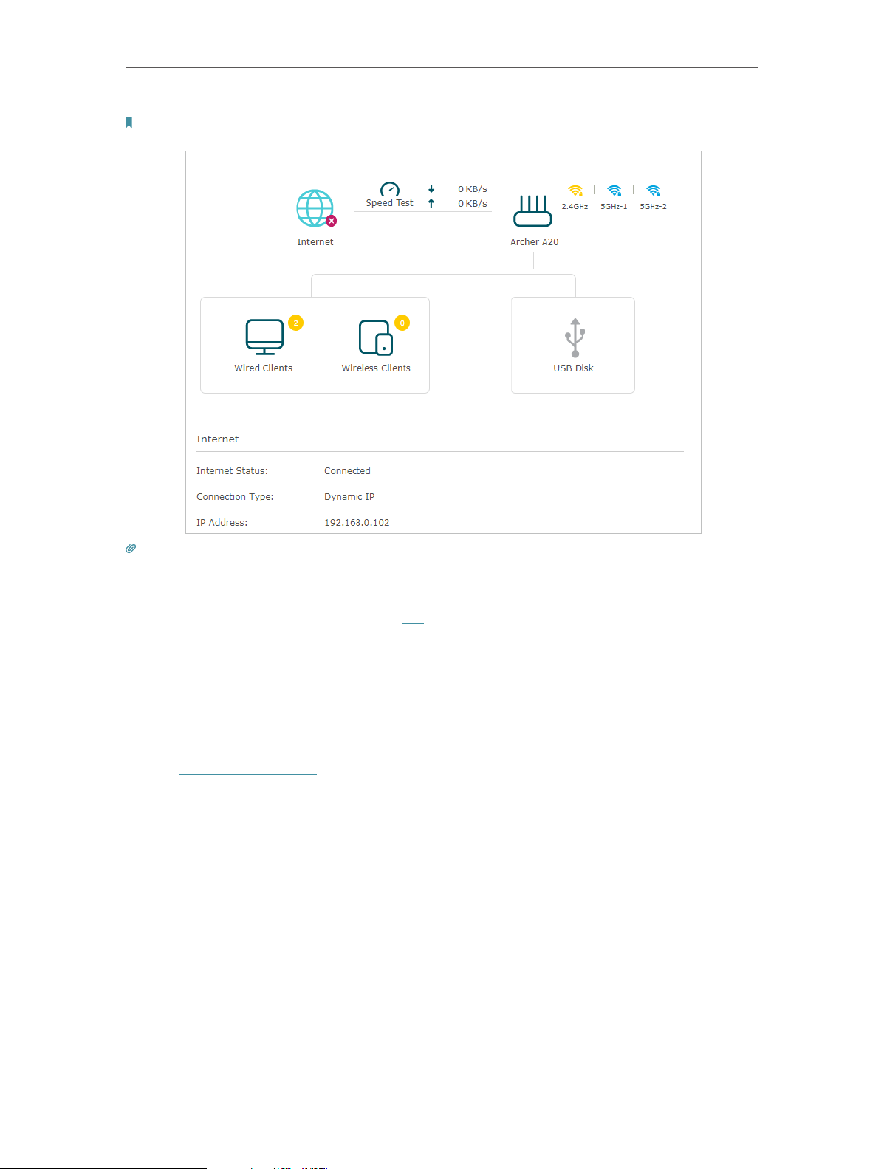The height and width of the screenshot is (1169, 884).
Task: Open the 5GHz-2 Wi-Fi icon
Action: [x=653, y=191]
